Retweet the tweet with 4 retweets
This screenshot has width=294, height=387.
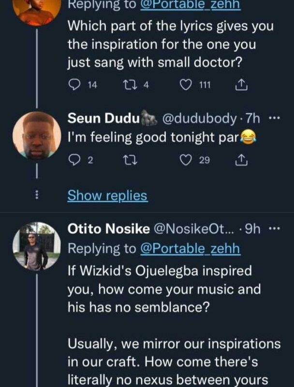[128, 86]
